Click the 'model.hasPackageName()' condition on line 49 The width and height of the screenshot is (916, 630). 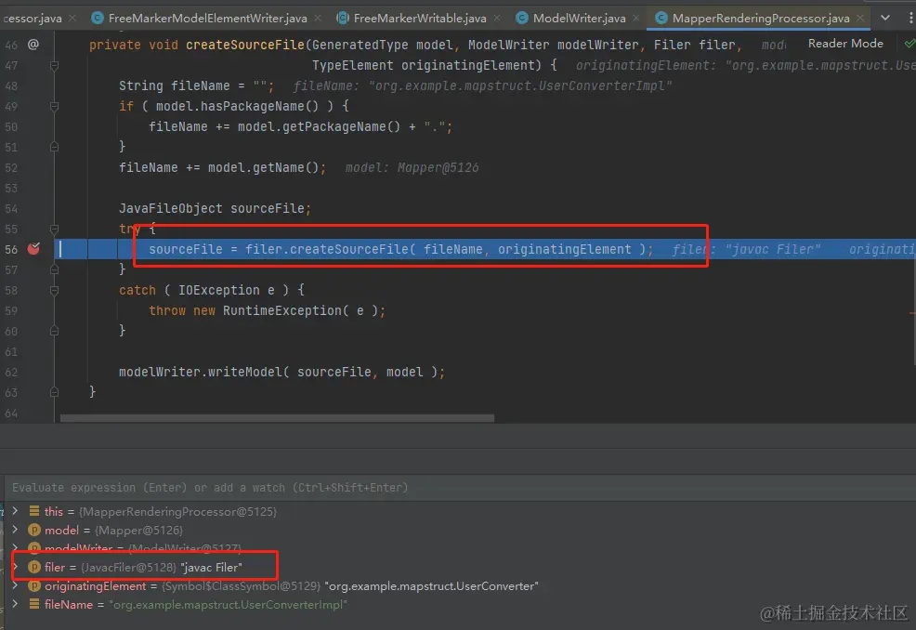[x=237, y=106]
